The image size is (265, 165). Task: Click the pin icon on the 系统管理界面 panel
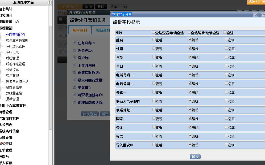click(x=49, y=3)
